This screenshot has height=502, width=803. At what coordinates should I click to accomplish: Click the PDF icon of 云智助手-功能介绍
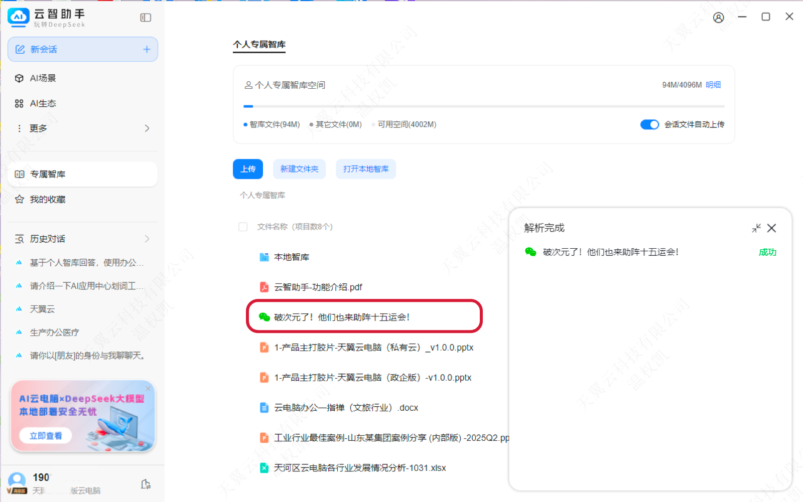pyautogui.click(x=264, y=287)
